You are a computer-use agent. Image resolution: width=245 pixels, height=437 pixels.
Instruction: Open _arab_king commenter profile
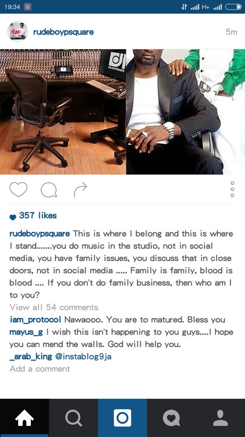tap(31, 356)
